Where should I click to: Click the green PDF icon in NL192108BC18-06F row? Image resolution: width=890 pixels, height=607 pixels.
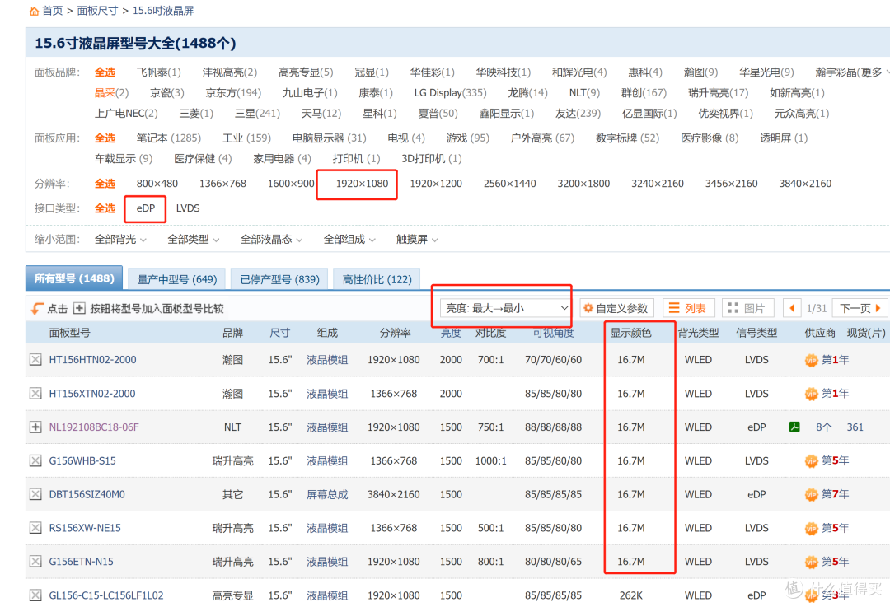click(x=795, y=427)
